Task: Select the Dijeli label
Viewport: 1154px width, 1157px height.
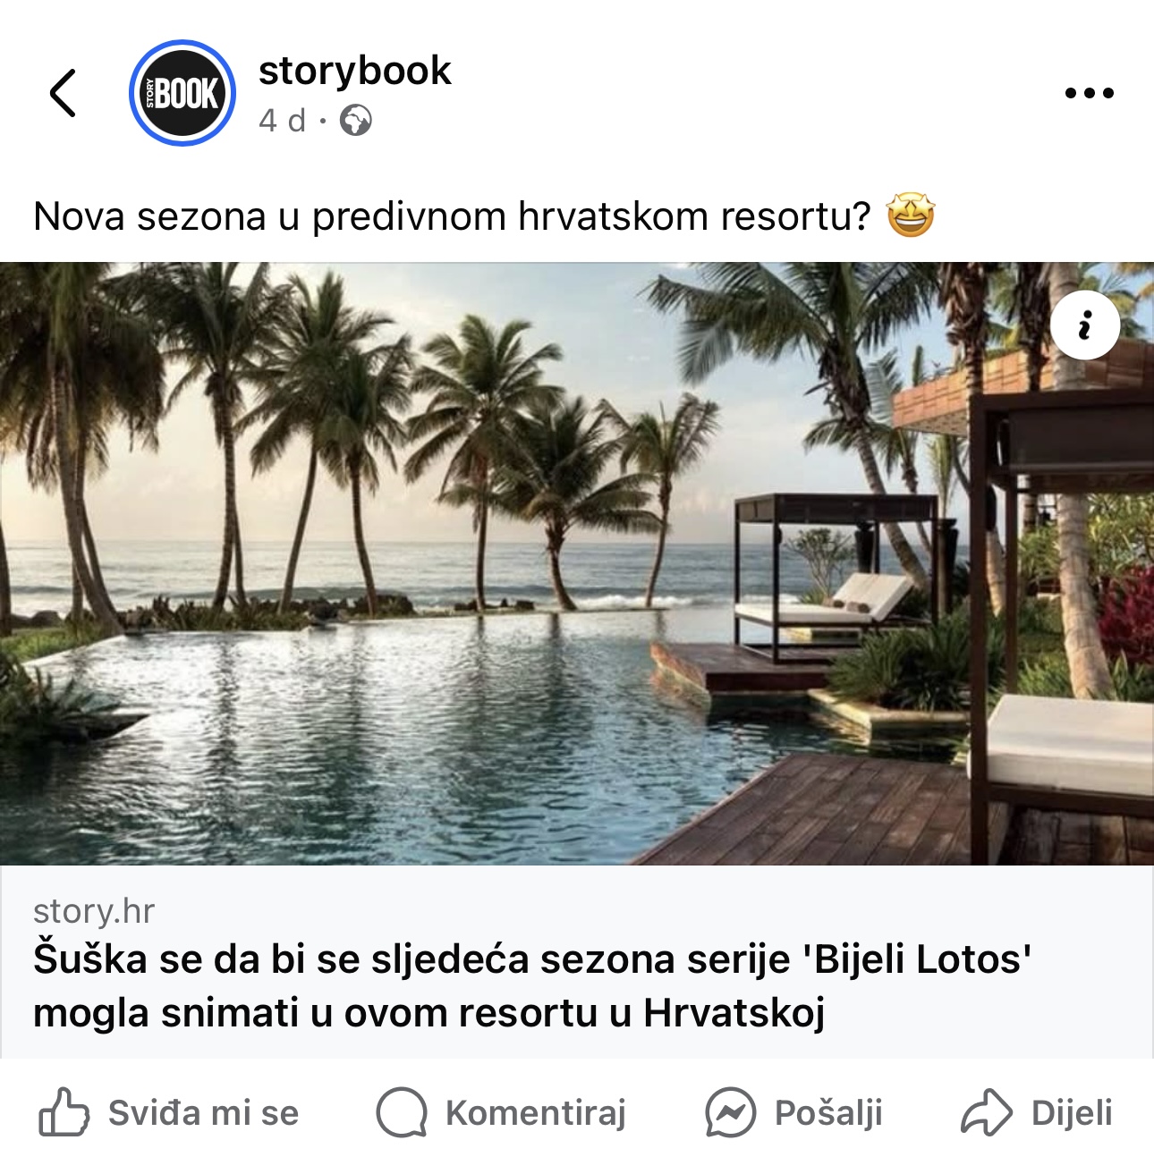Action: point(1072,1113)
